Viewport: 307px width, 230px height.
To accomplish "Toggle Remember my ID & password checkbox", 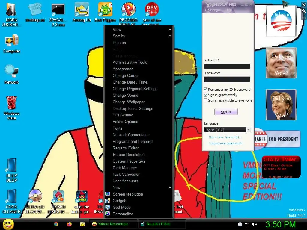I will coord(206,89).
